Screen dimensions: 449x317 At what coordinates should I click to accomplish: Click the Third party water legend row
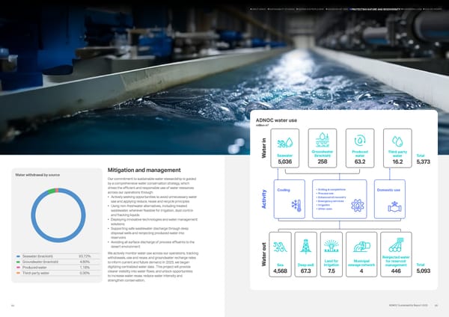(57, 273)
